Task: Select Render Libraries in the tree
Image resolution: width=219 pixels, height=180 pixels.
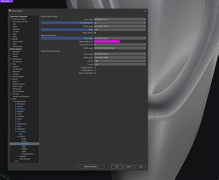Action: 18,84
